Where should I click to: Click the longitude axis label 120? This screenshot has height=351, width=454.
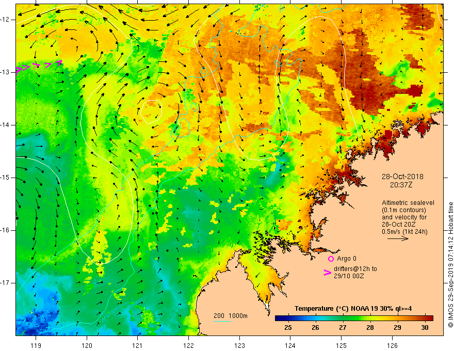(87, 346)
